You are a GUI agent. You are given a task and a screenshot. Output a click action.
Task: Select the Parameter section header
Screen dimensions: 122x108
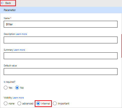(x=61, y=10)
